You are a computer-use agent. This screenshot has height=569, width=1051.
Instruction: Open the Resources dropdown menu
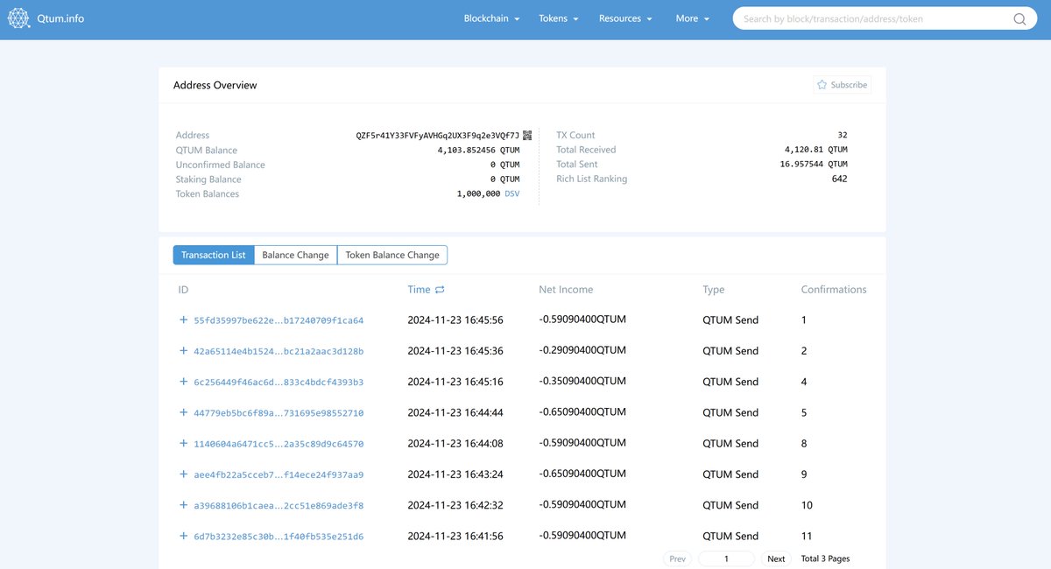pyautogui.click(x=624, y=18)
